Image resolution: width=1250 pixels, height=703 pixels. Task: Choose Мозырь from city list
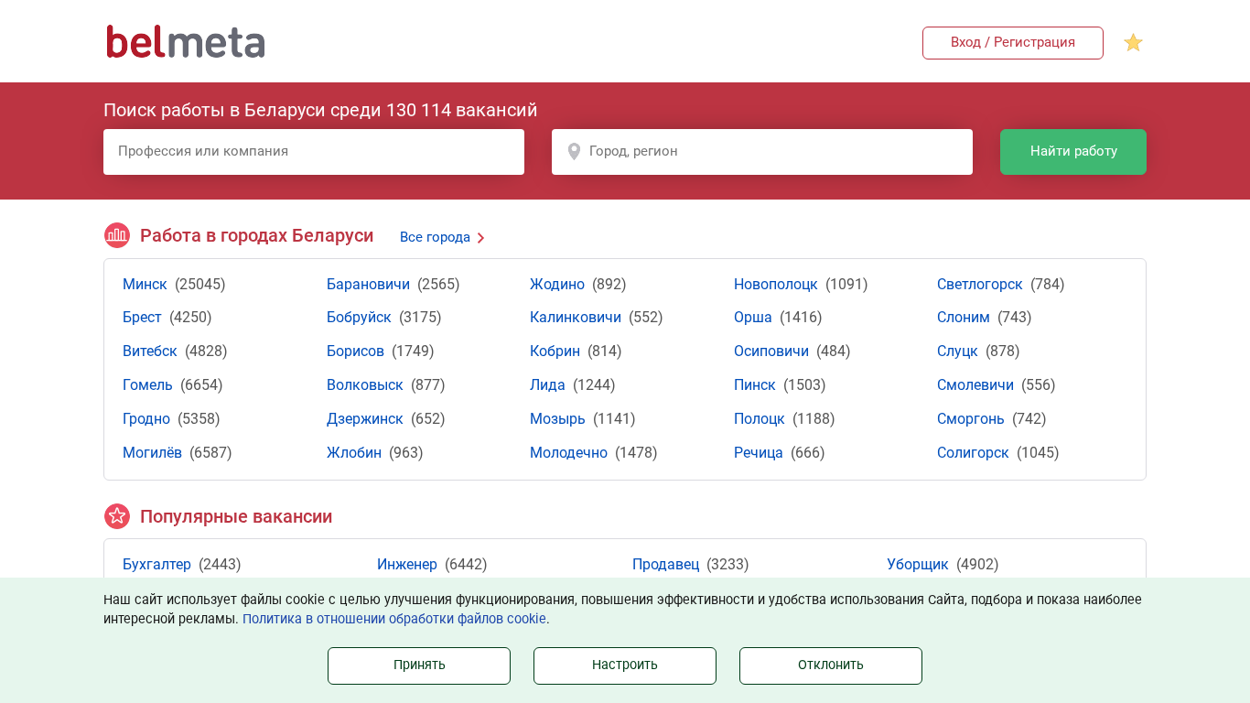point(557,419)
